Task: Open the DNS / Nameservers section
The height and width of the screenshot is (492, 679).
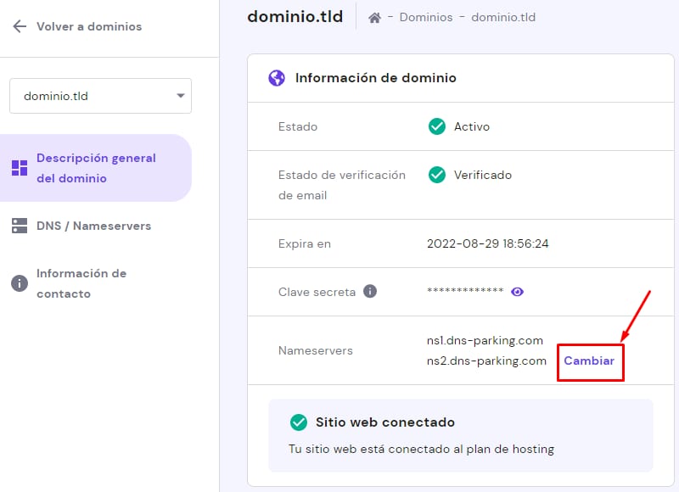Action: 93,226
